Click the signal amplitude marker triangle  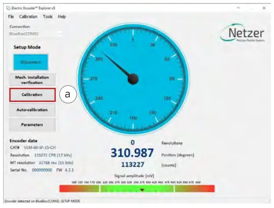coord(142,190)
